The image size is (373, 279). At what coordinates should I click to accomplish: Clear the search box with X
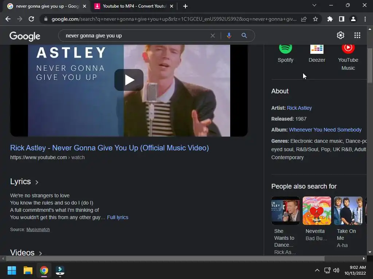click(213, 36)
